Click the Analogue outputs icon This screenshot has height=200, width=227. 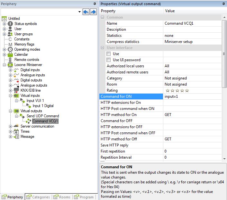[16, 86]
